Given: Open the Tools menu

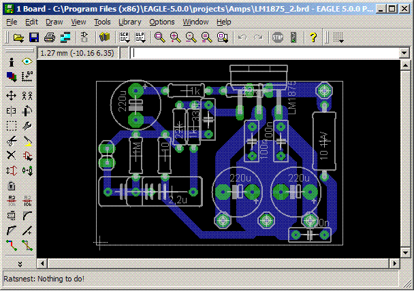Looking at the screenshot, I should (x=102, y=22).
